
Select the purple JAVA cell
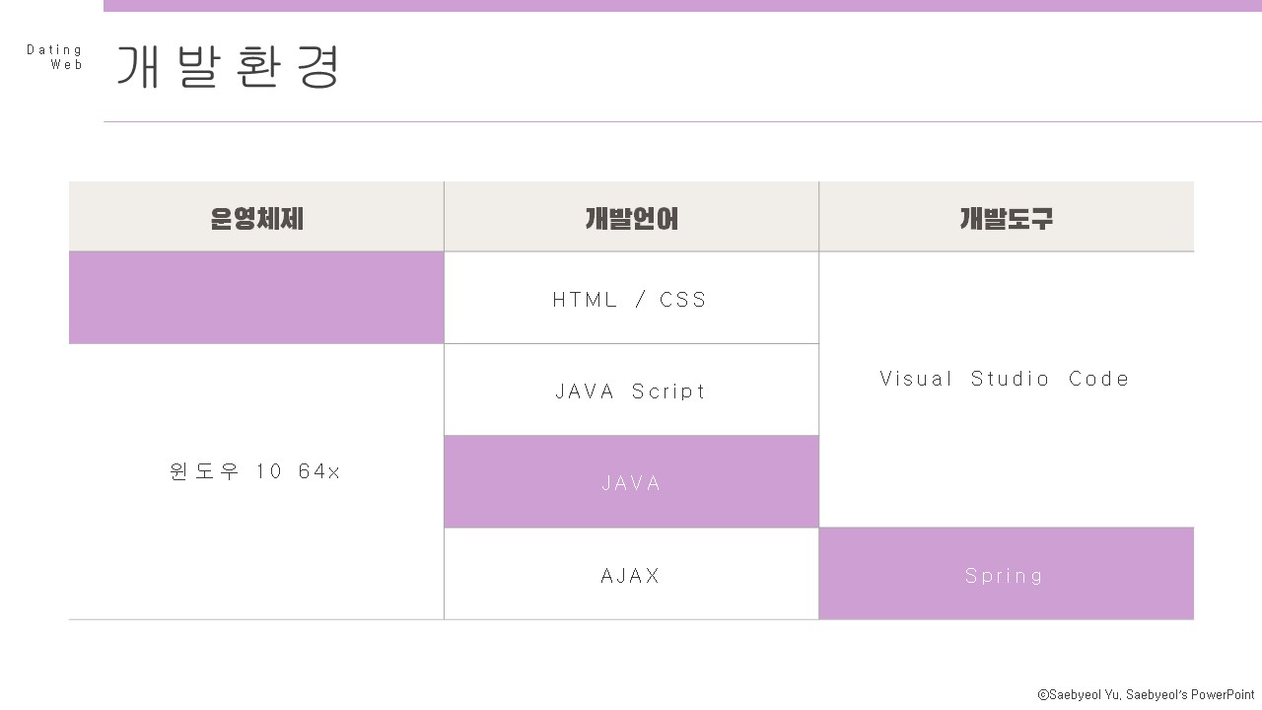[631, 482]
